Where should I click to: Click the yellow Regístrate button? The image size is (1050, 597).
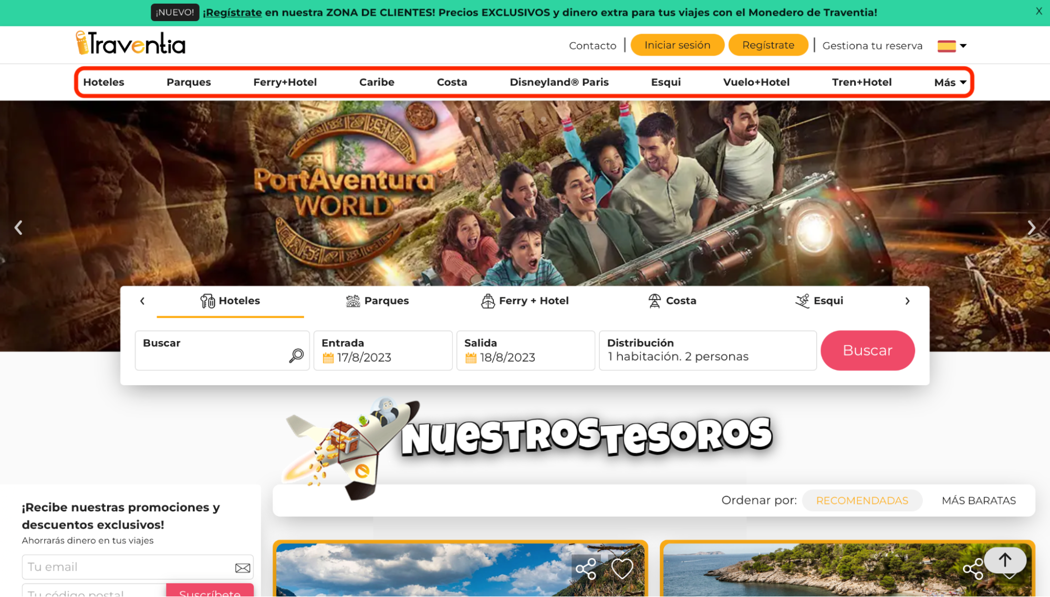click(768, 45)
